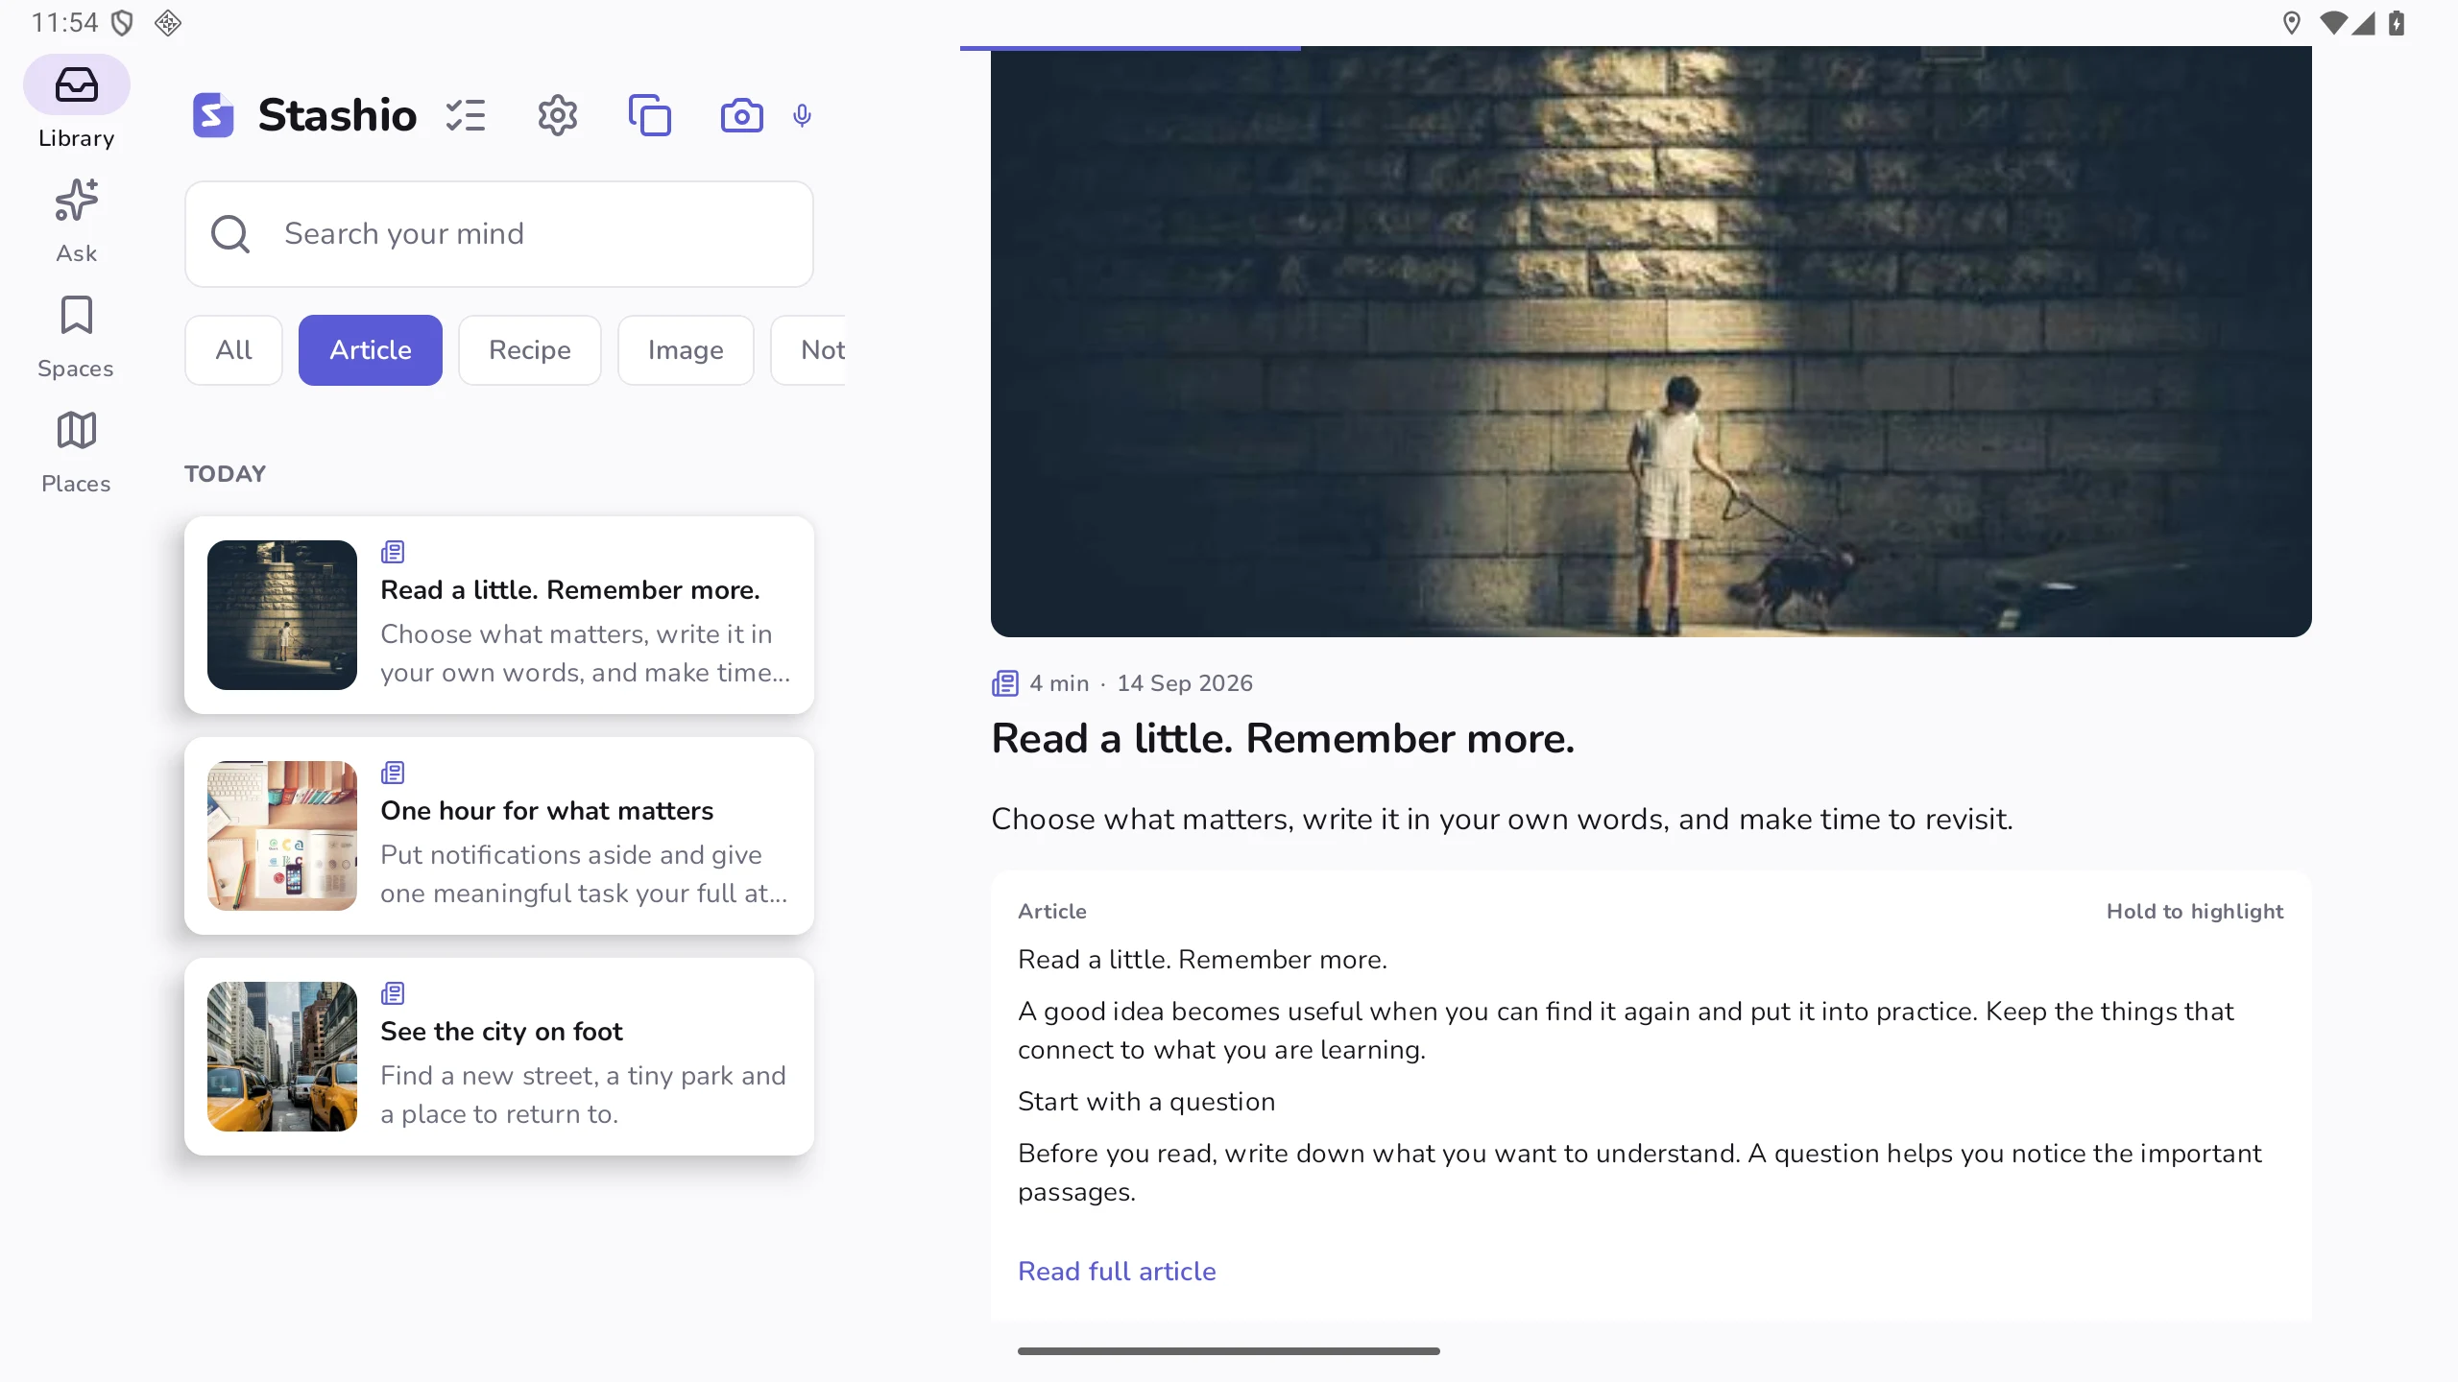
Task: Open 'One hour for what matters' card
Action: pyautogui.click(x=499, y=836)
